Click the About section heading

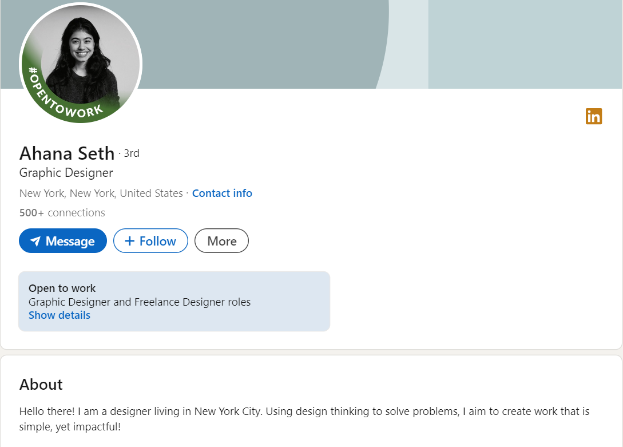(x=41, y=384)
